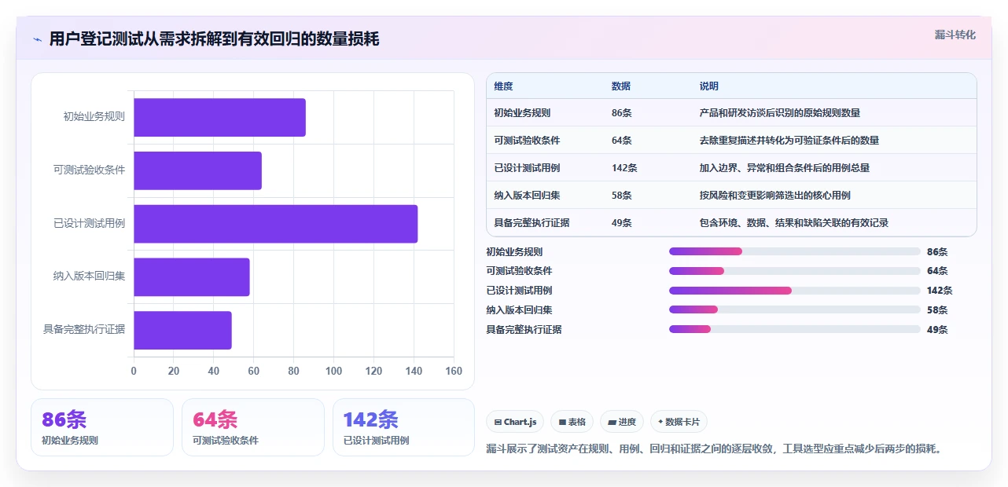Click the 说明 column header
The image size is (1008, 487).
[708, 86]
